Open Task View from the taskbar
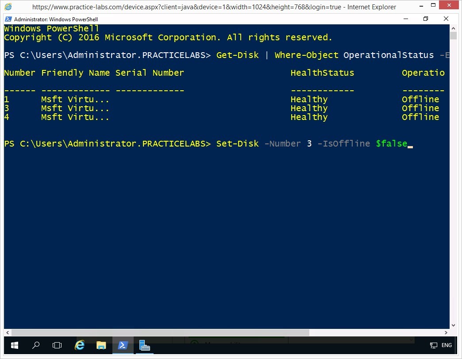The width and height of the screenshot is (462, 359). click(x=57, y=345)
